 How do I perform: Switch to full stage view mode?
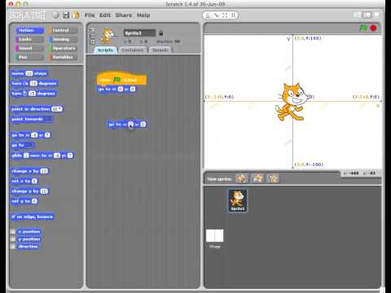pos(367,15)
